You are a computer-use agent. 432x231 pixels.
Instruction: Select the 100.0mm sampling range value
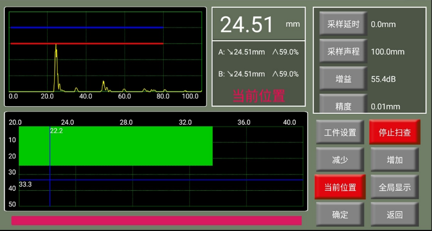[x=387, y=52]
